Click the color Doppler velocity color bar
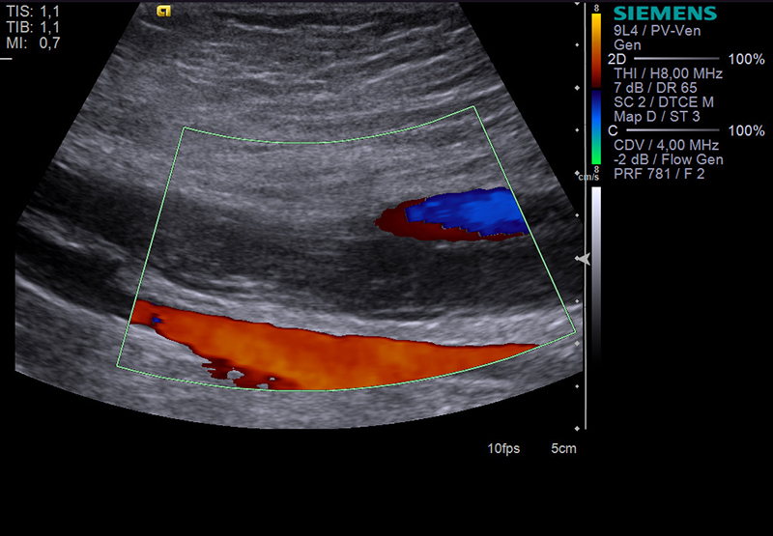773x536 pixels. (x=596, y=89)
